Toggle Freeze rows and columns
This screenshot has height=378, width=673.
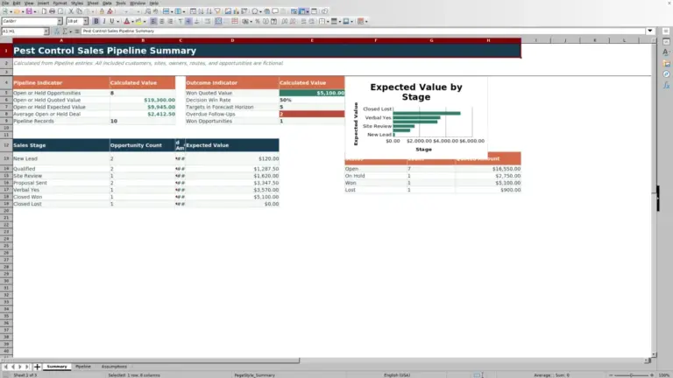(302, 11)
